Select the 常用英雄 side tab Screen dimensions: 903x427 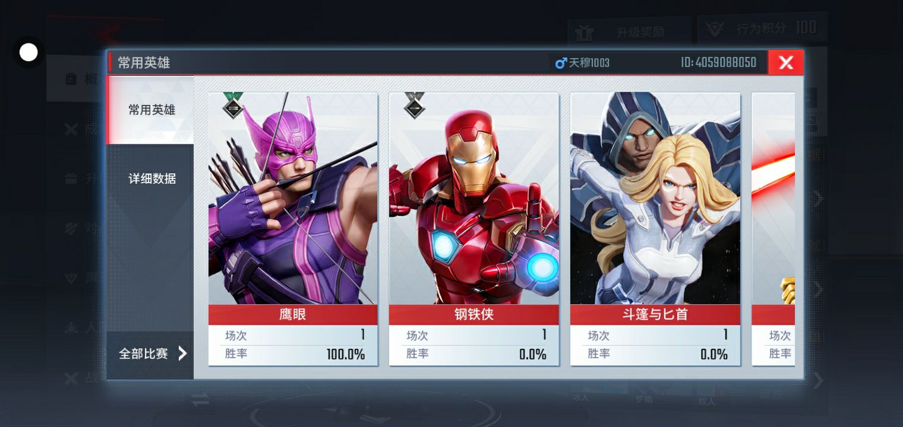pos(150,110)
